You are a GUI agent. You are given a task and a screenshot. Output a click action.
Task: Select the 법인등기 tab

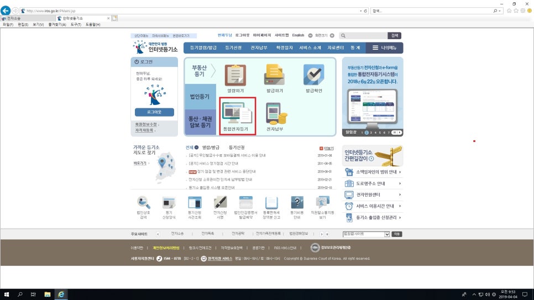(200, 97)
